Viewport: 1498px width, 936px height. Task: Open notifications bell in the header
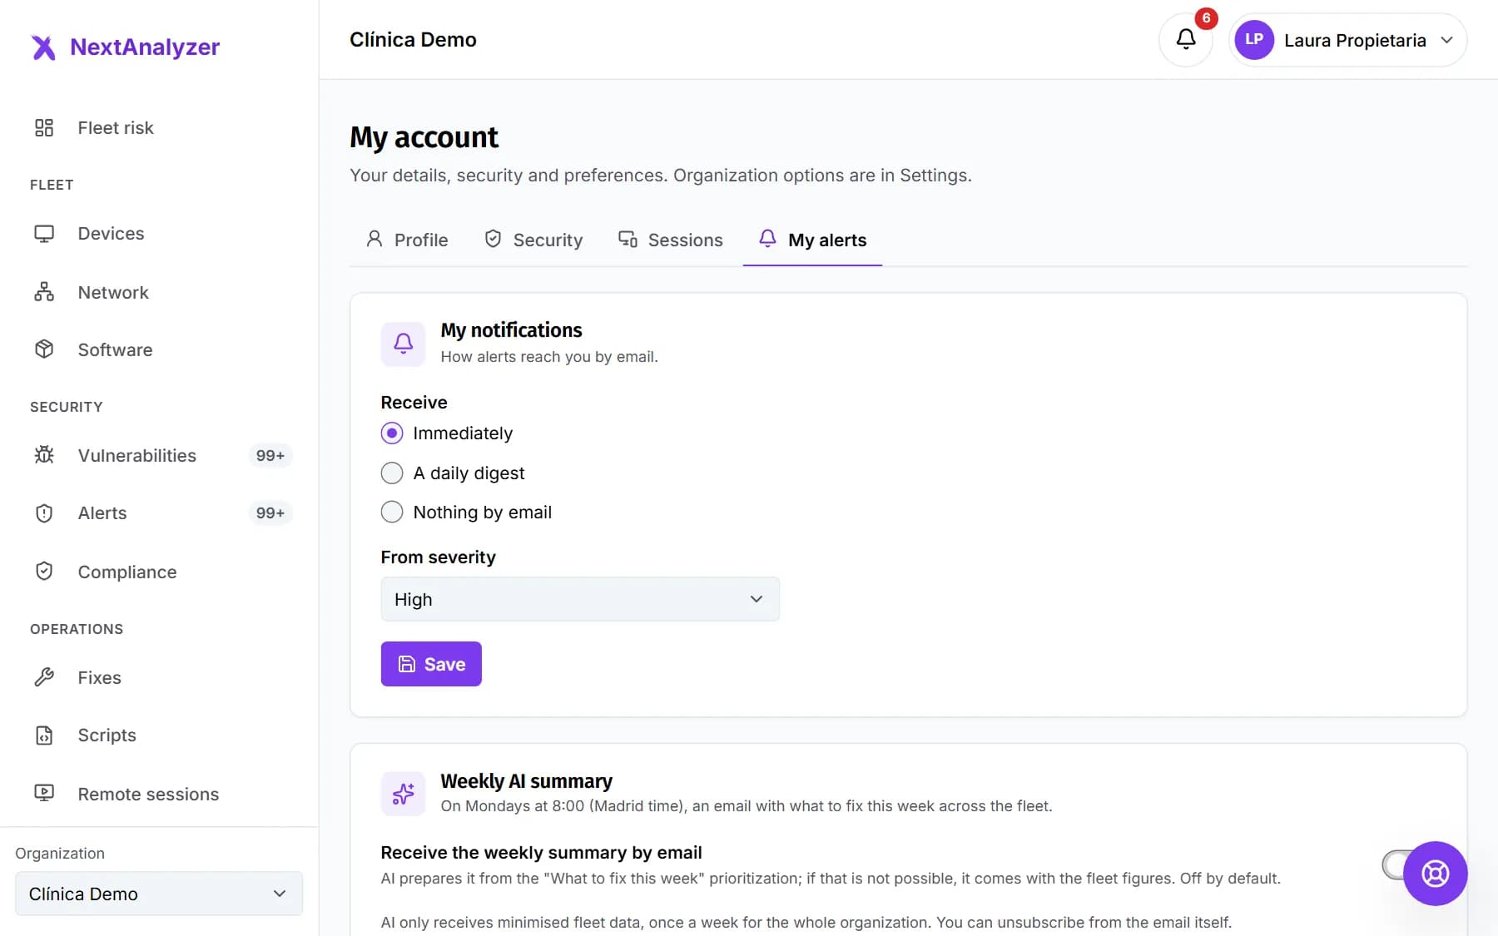pos(1185,40)
